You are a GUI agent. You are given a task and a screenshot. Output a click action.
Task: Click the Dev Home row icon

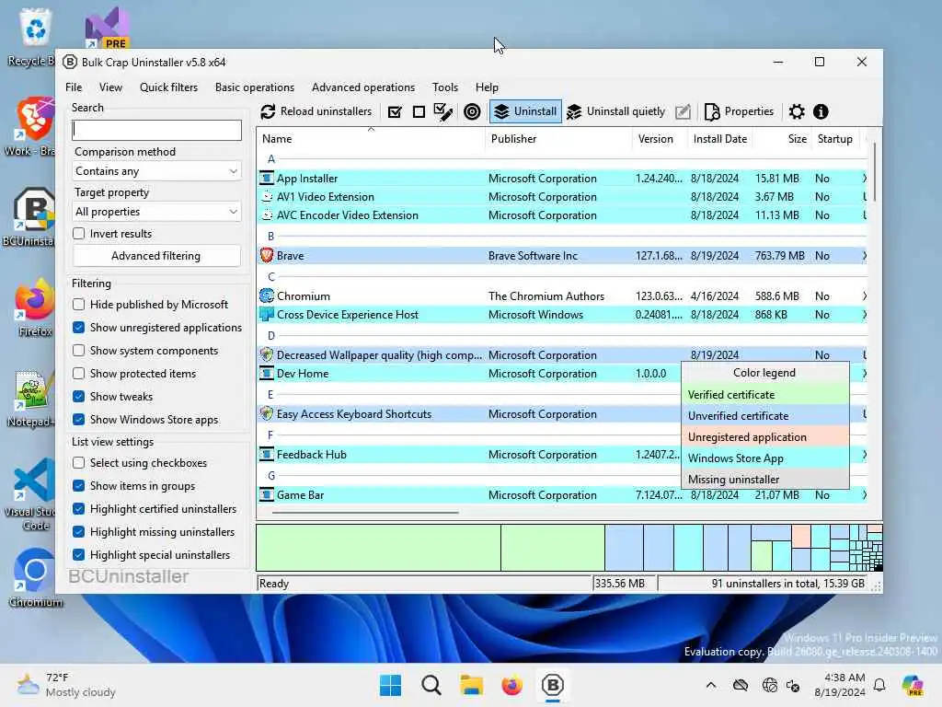tap(267, 374)
